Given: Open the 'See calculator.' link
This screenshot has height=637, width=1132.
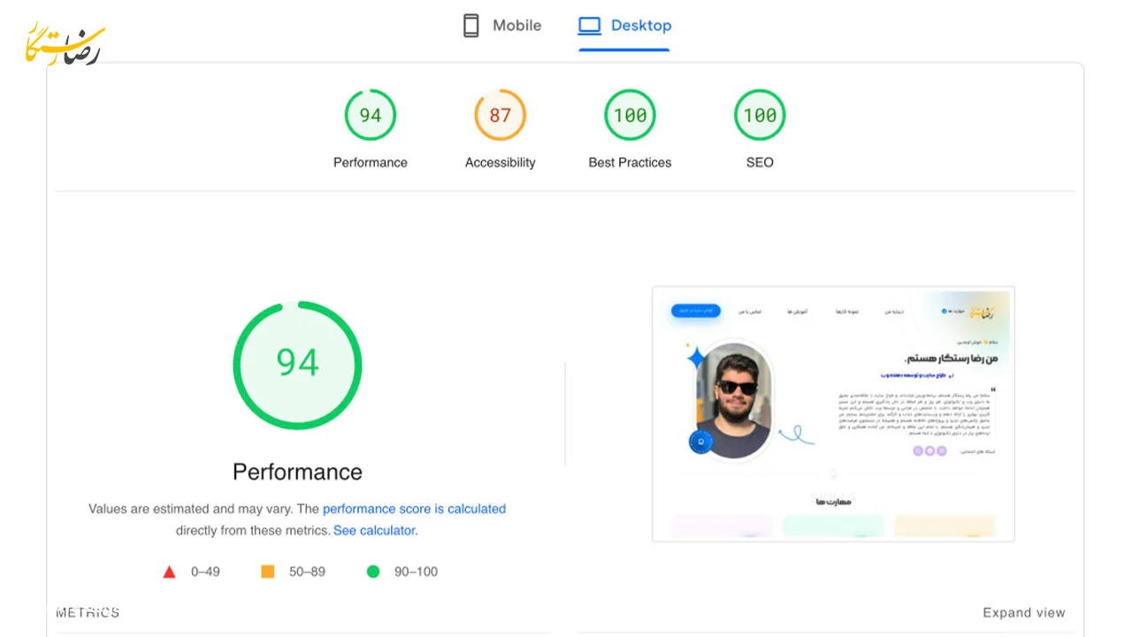Looking at the screenshot, I should click(375, 531).
